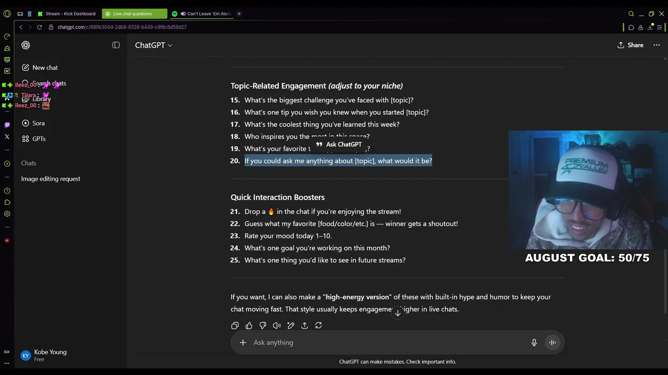Open conversation options three-dot menu
The height and width of the screenshot is (375, 668).
[657, 45]
